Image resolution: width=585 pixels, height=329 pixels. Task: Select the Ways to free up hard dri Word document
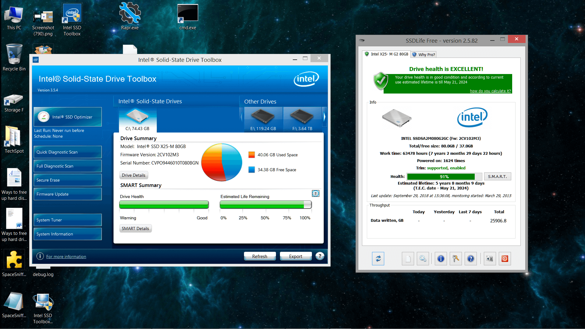pos(14,225)
